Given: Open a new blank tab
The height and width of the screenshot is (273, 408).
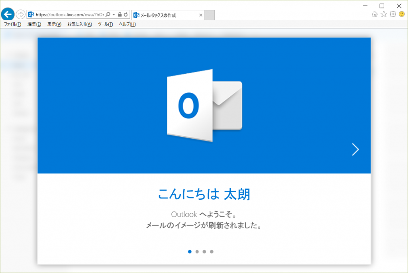Looking at the screenshot, I should point(210,15).
